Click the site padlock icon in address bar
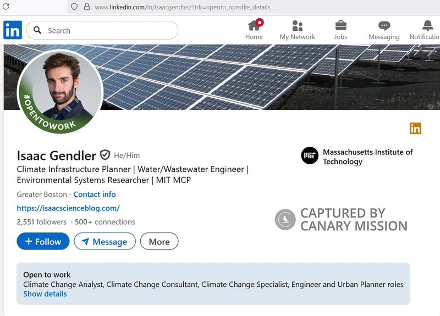This screenshot has height=316, width=440. [86, 7]
